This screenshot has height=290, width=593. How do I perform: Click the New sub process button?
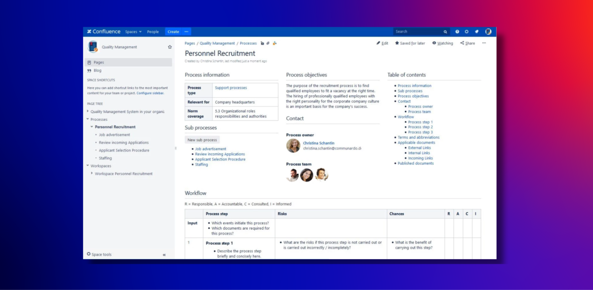tap(202, 140)
